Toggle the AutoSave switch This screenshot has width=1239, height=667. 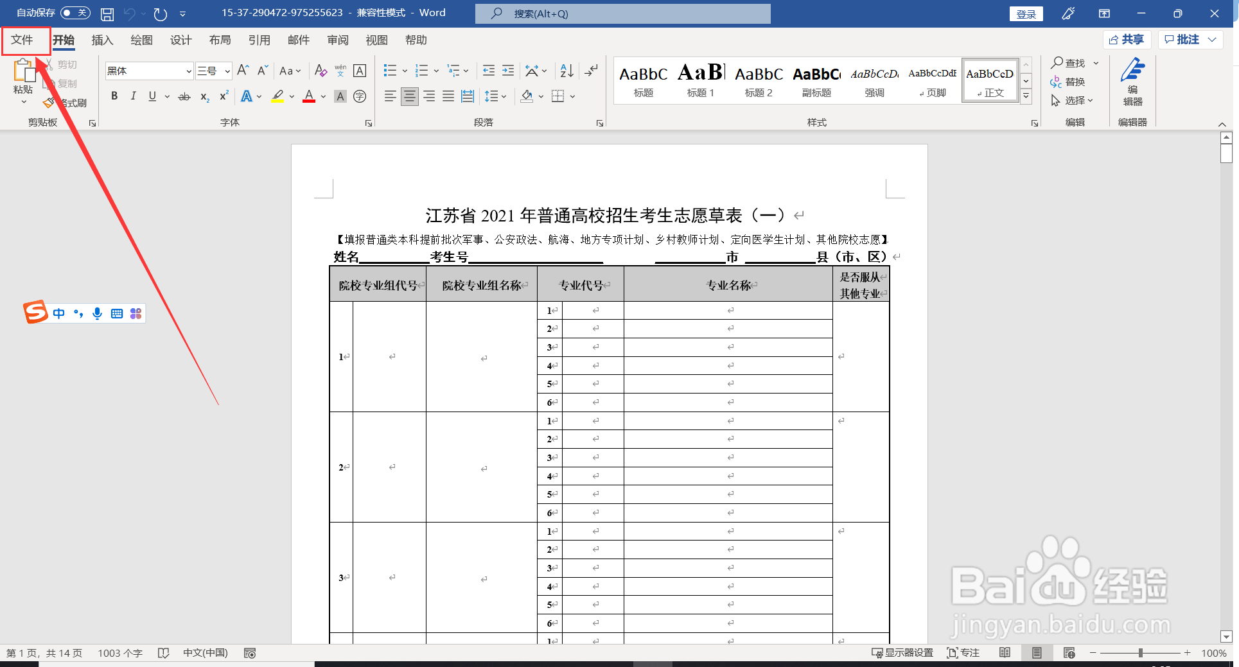coord(75,13)
